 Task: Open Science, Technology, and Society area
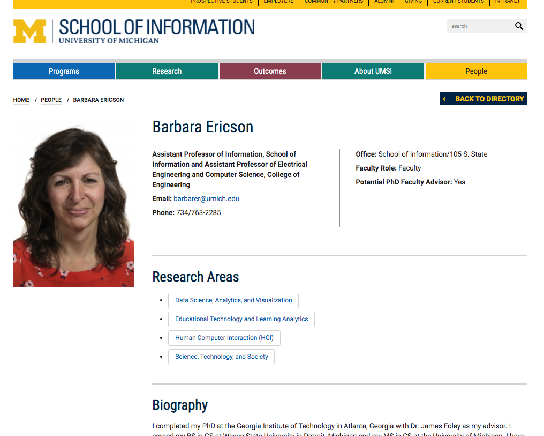[221, 357]
